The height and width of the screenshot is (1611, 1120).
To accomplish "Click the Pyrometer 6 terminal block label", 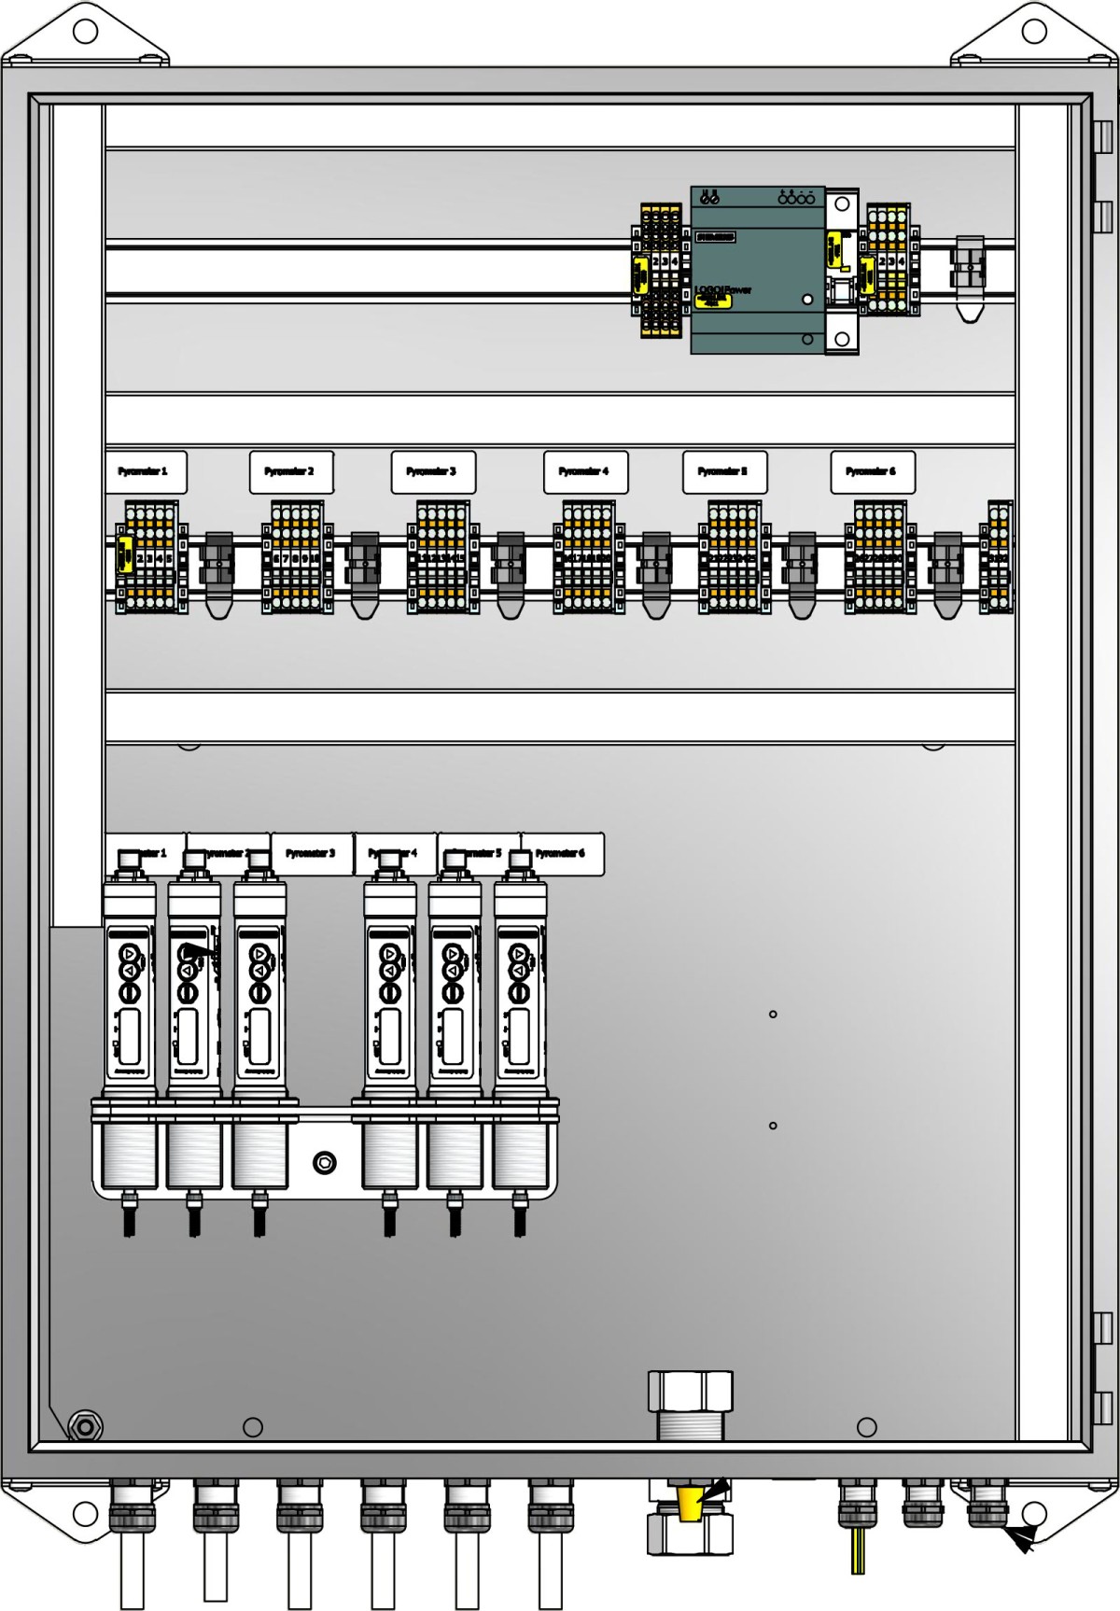I will coord(872,472).
